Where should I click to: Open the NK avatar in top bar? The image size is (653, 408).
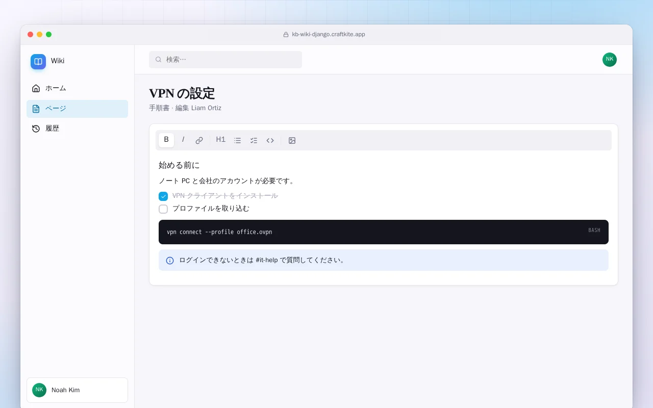click(610, 60)
